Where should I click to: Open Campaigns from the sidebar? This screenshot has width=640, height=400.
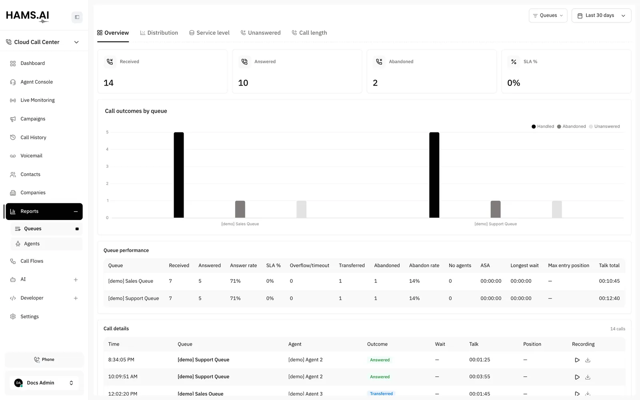pyautogui.click(x=44, y=119)
